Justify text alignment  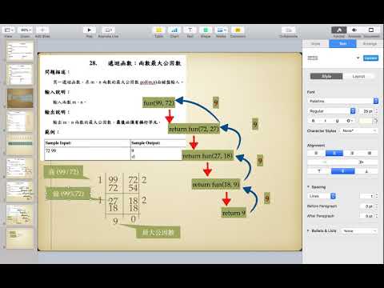tap(370, 153)
